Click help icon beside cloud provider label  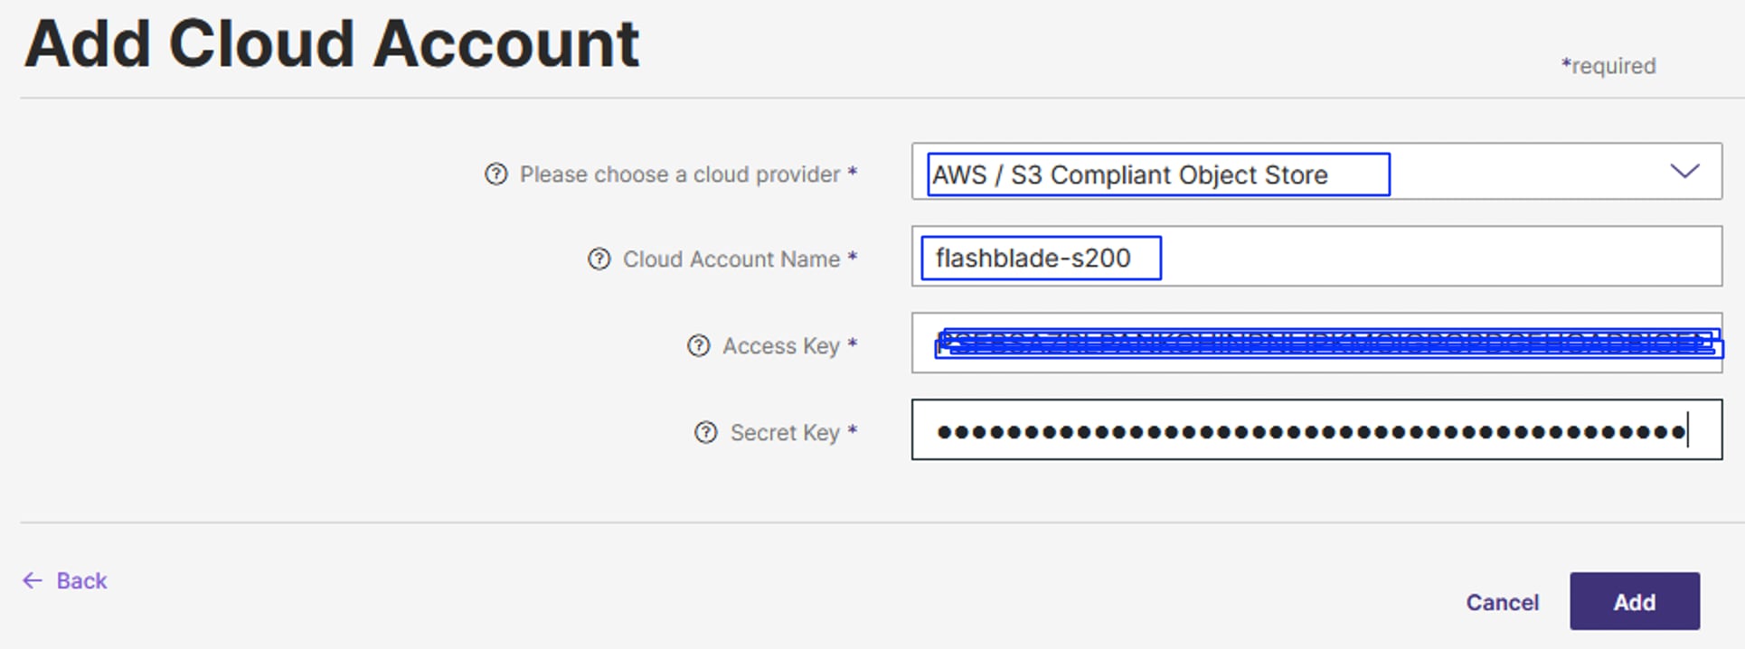click(x=496, y=174)
